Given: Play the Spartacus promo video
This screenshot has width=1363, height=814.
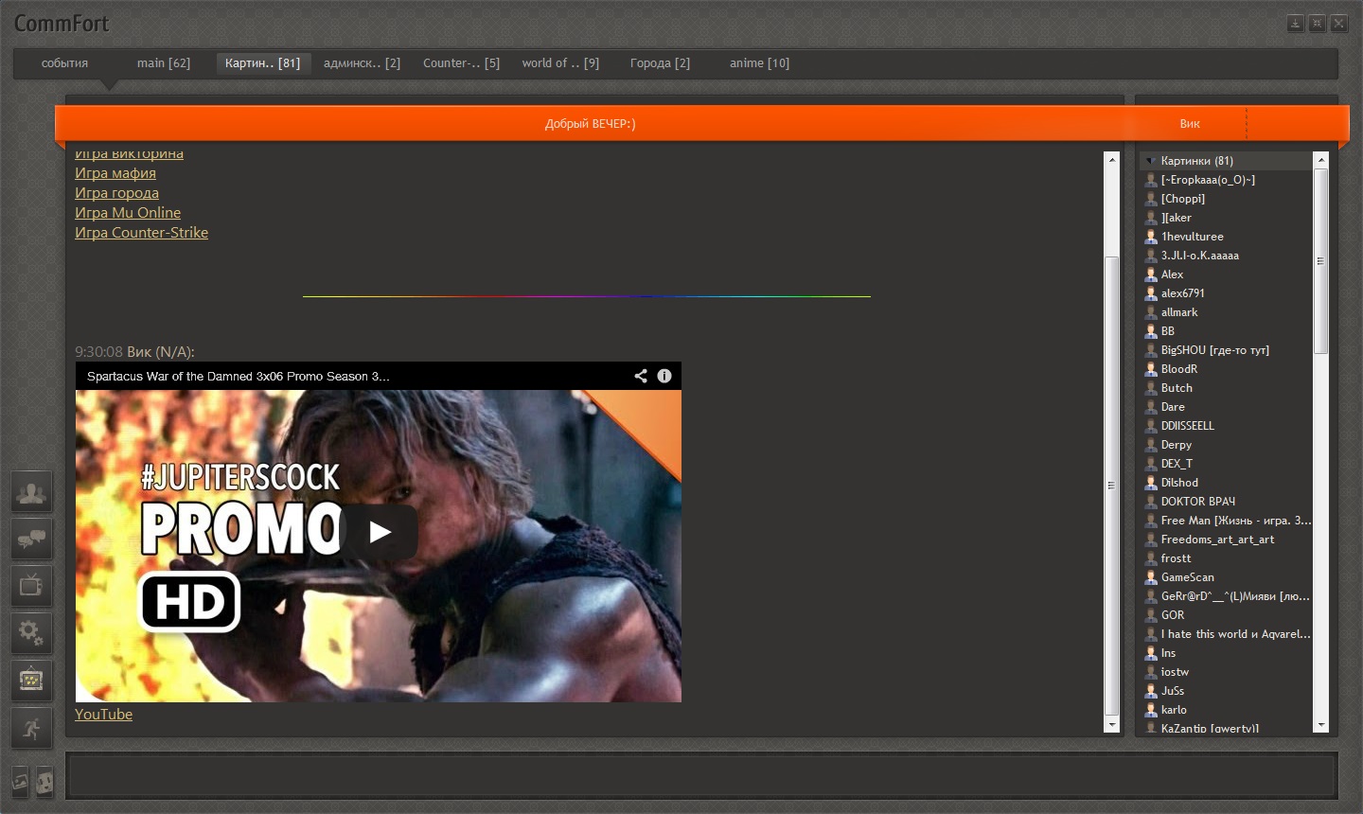Looking at the screenshot, I should pyautogui.click(x=379, y=532).
